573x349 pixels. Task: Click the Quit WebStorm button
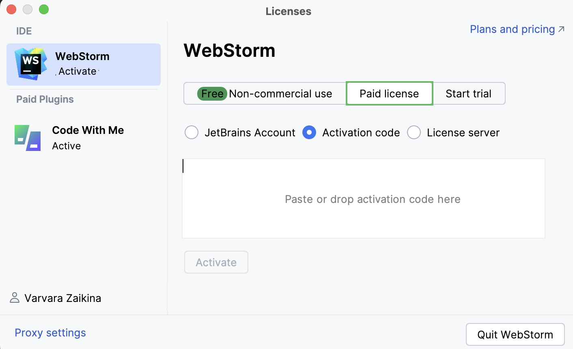pos(515,334)
